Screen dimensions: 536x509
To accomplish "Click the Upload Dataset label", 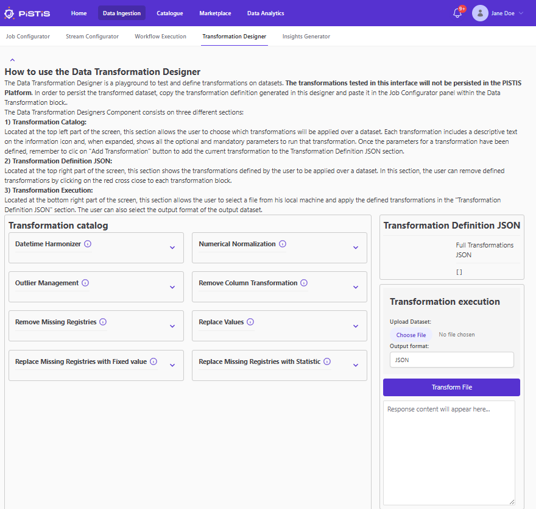I will point(410,322).
